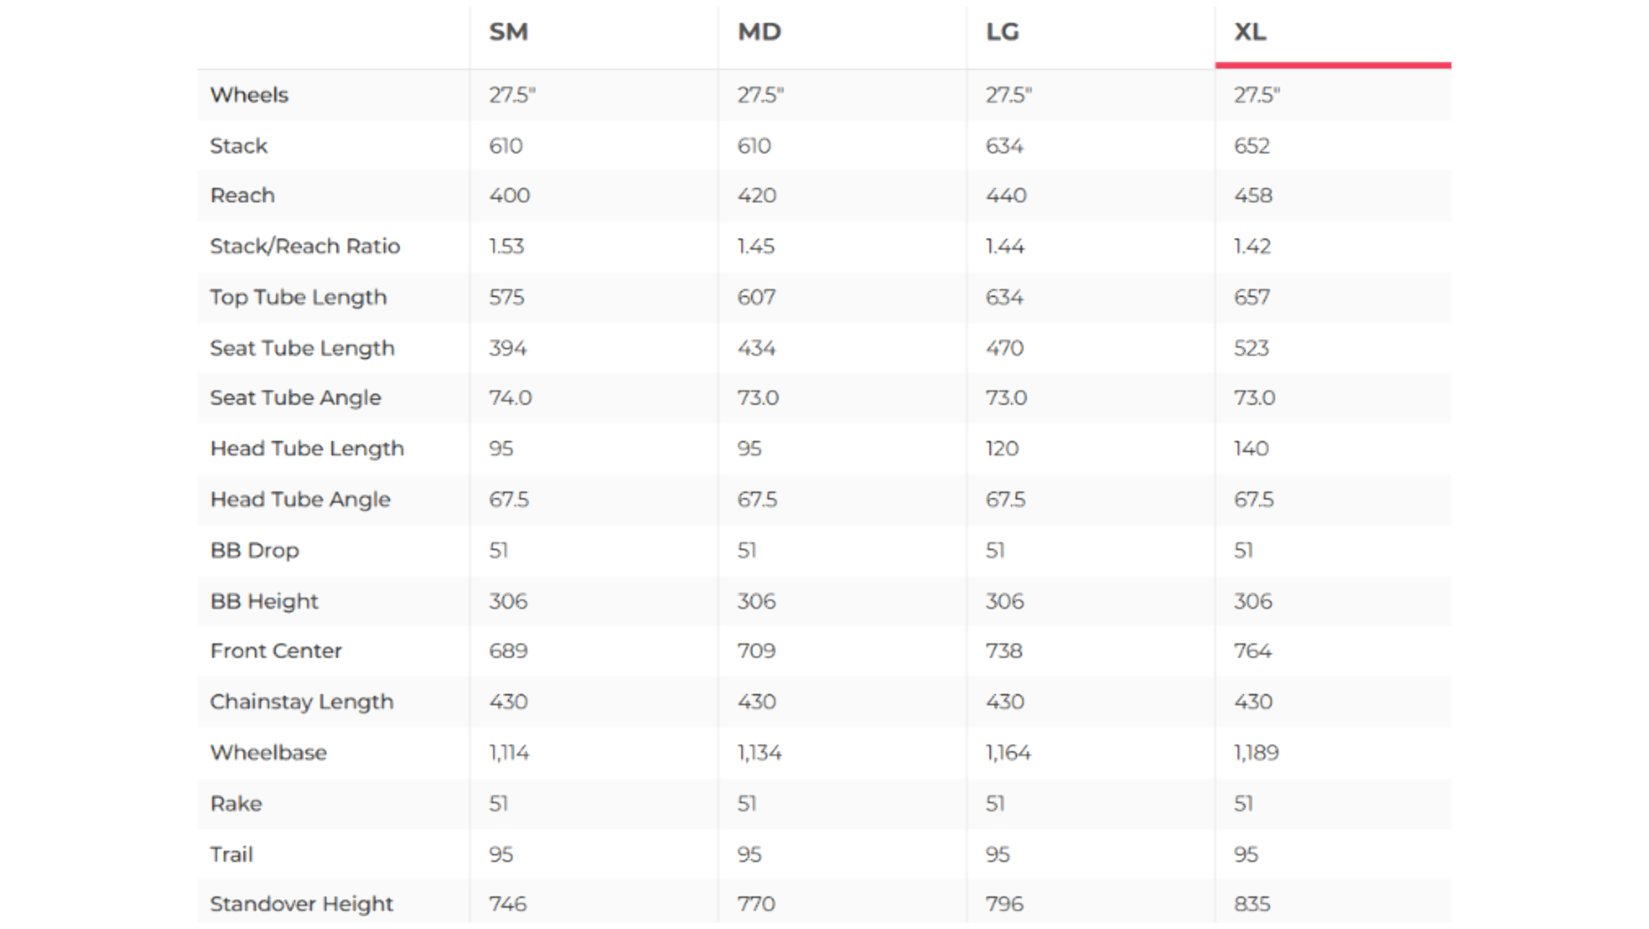This screenshot has height=929, width=1649.
Task: Click the Seat Tube Length label
Action: tap(302, 348)
